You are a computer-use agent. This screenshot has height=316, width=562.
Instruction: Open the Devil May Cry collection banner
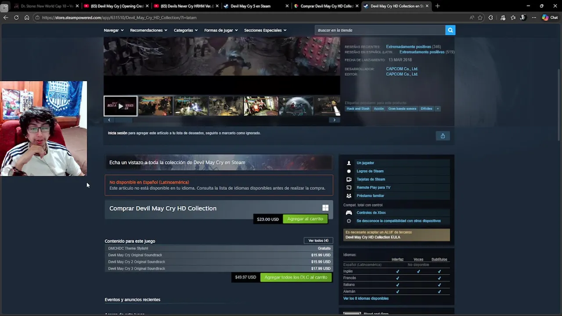pyautogui.click(x=219, y=162)
